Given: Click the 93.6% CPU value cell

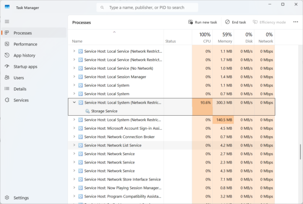Looking at the screenshot, I should click(x=202, y=102).
